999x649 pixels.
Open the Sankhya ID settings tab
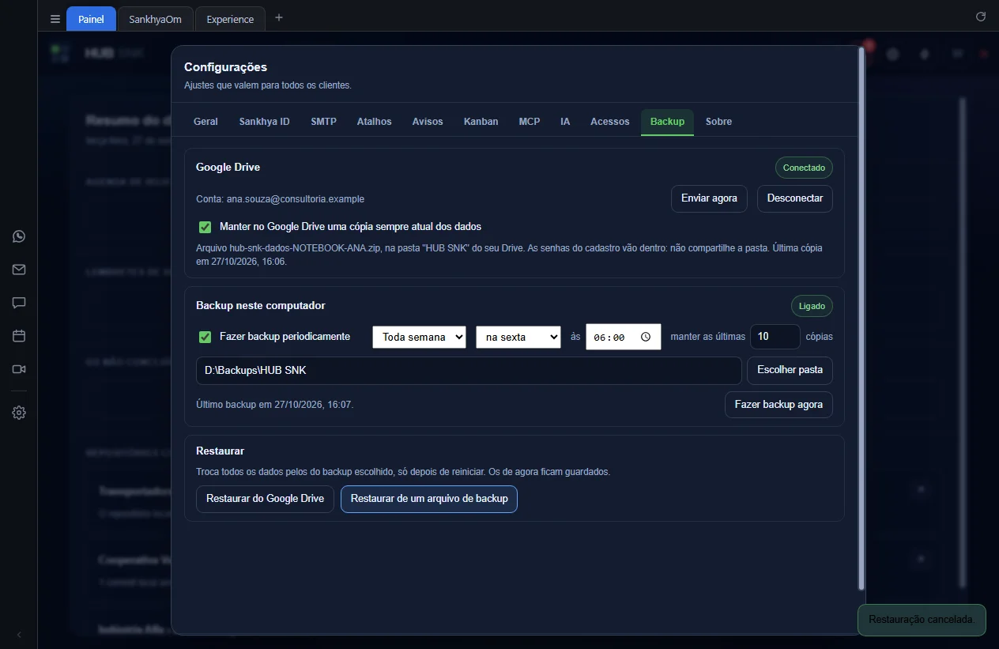point(265,122)
